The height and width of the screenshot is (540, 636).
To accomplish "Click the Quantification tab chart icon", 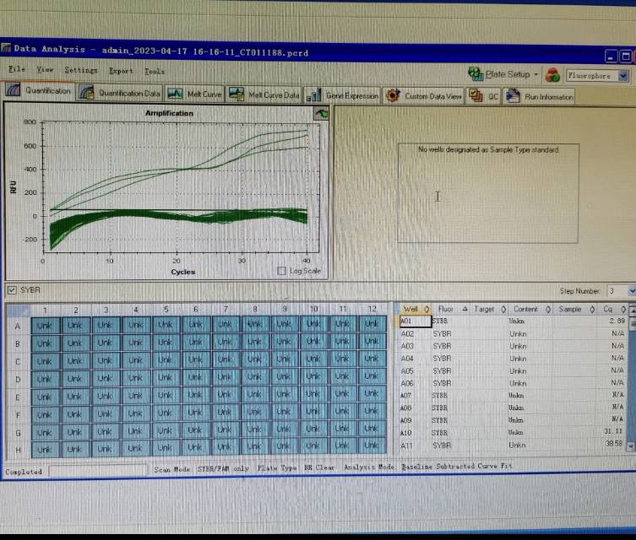I will point(13,90).
